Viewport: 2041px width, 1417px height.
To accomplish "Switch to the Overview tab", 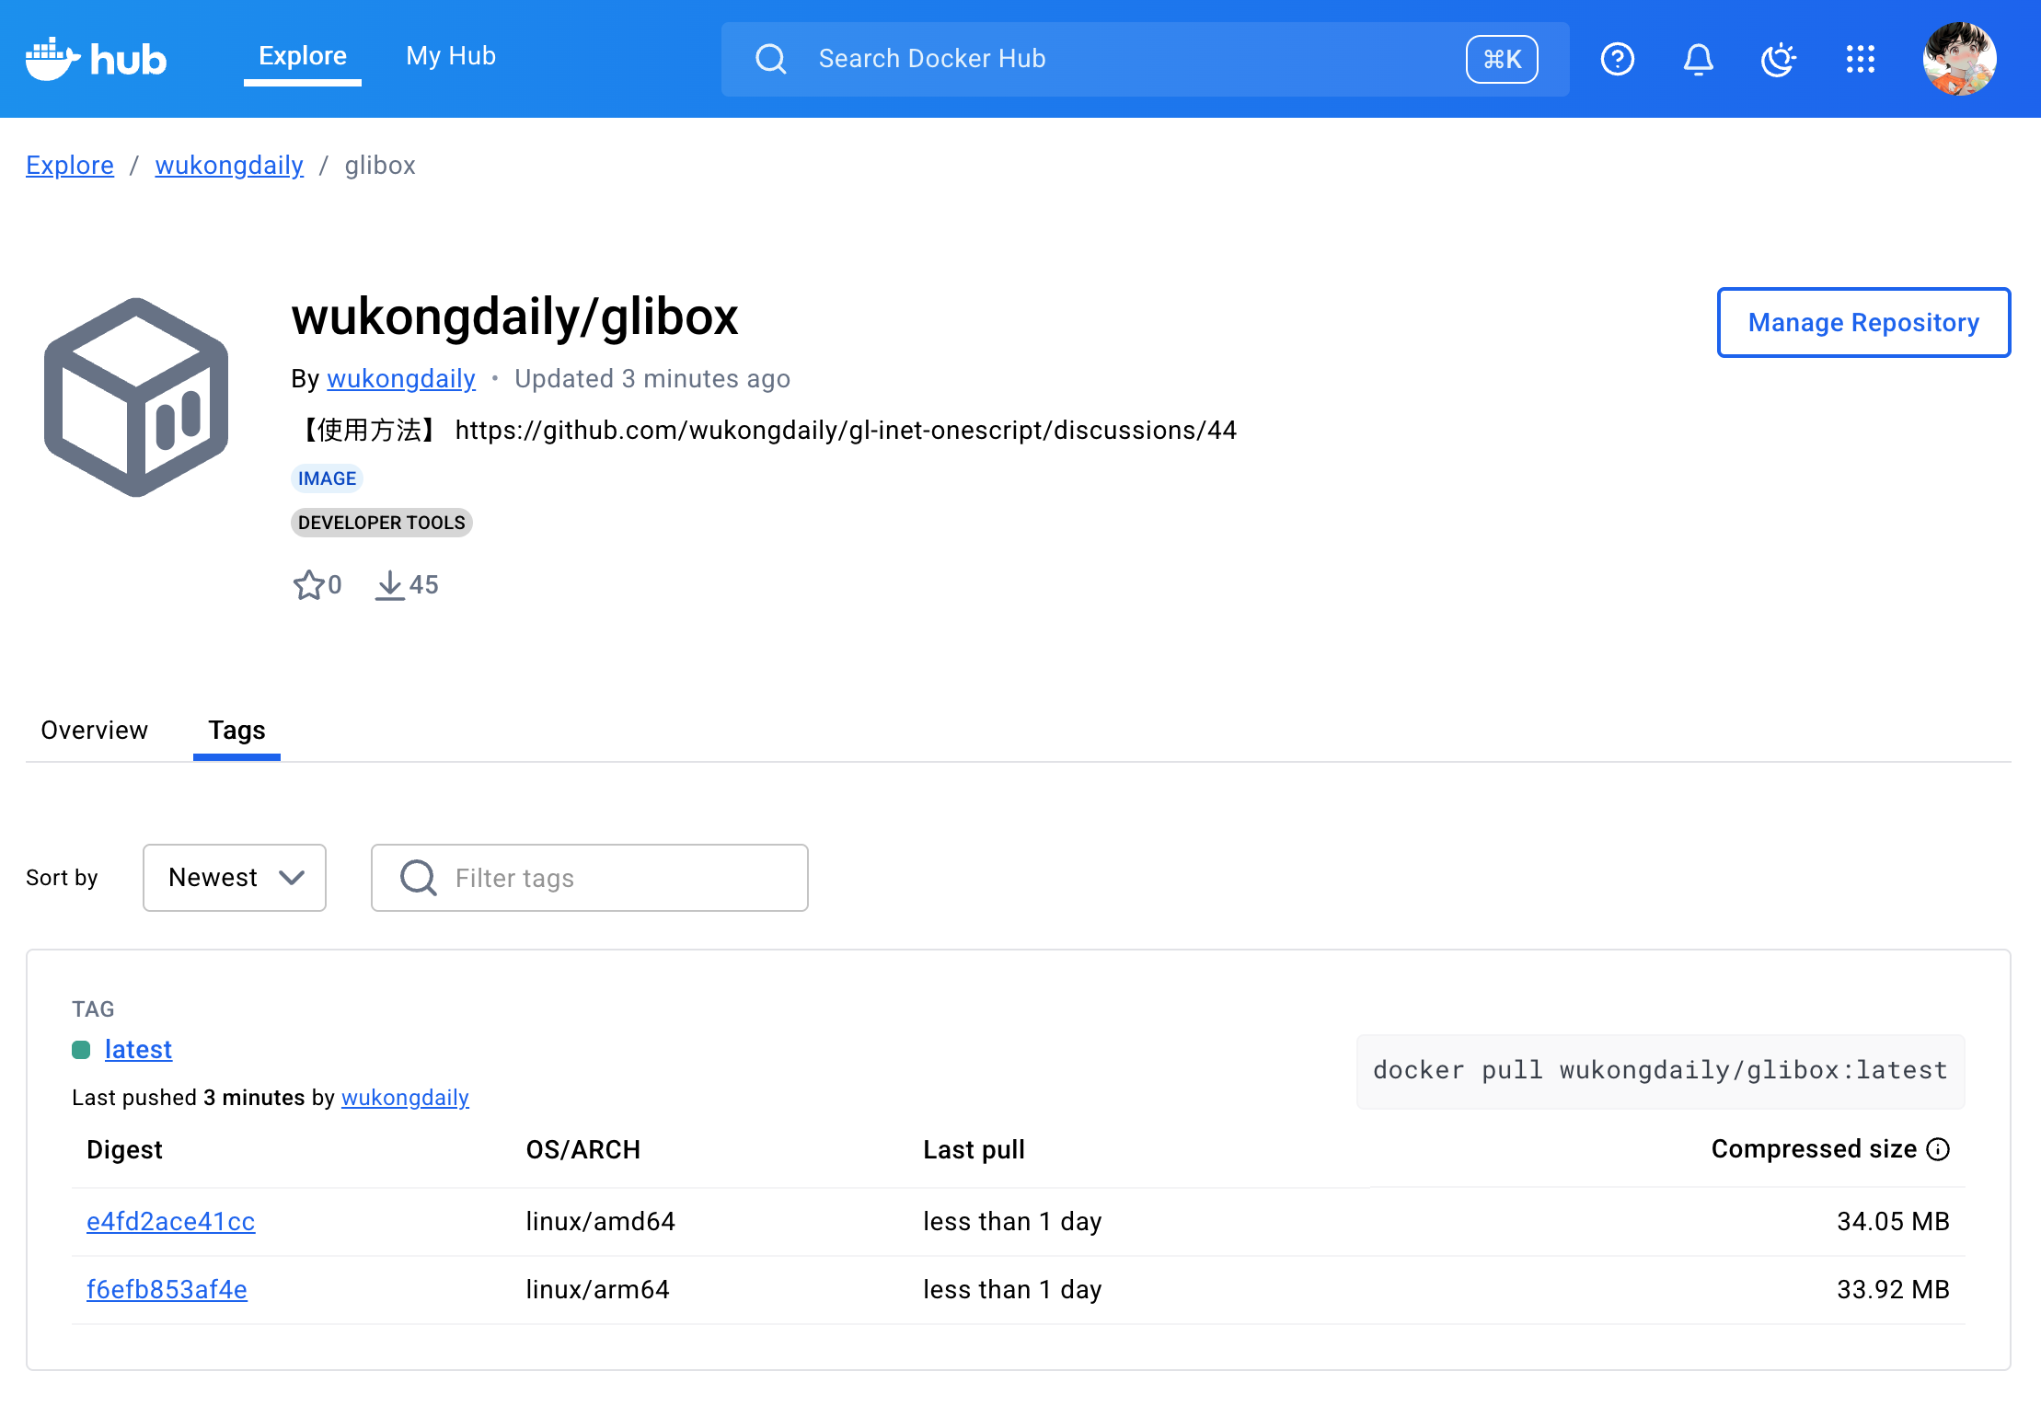I will (x=95, y=730).
